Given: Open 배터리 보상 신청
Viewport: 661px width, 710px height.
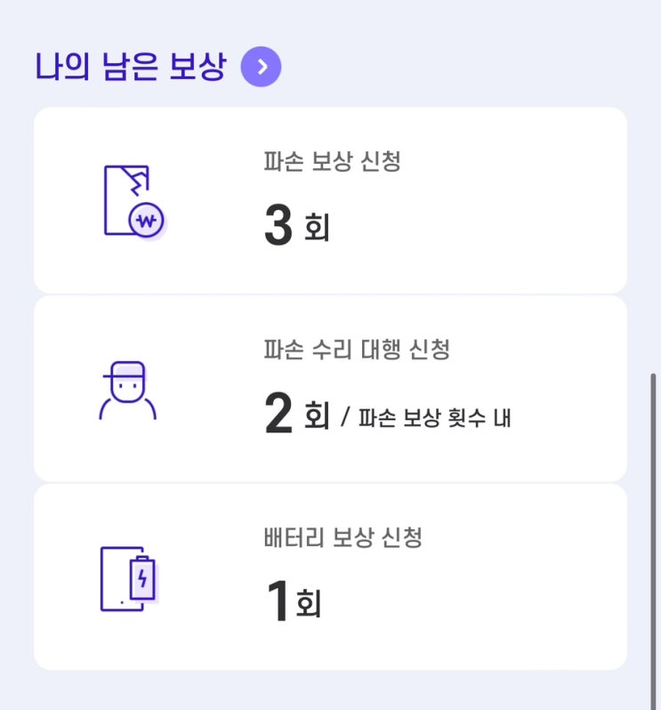Looking at the screenshot, I should pyautogui.click(x=343, y=537).
